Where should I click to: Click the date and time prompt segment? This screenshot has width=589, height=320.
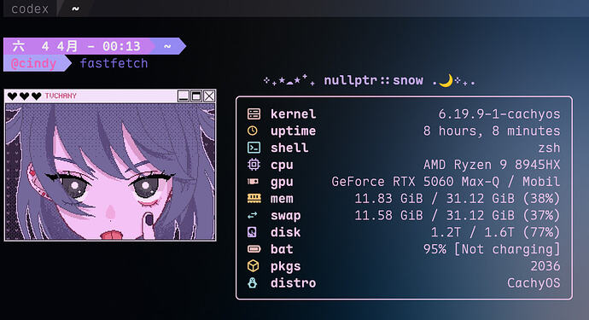click(77, 46)
